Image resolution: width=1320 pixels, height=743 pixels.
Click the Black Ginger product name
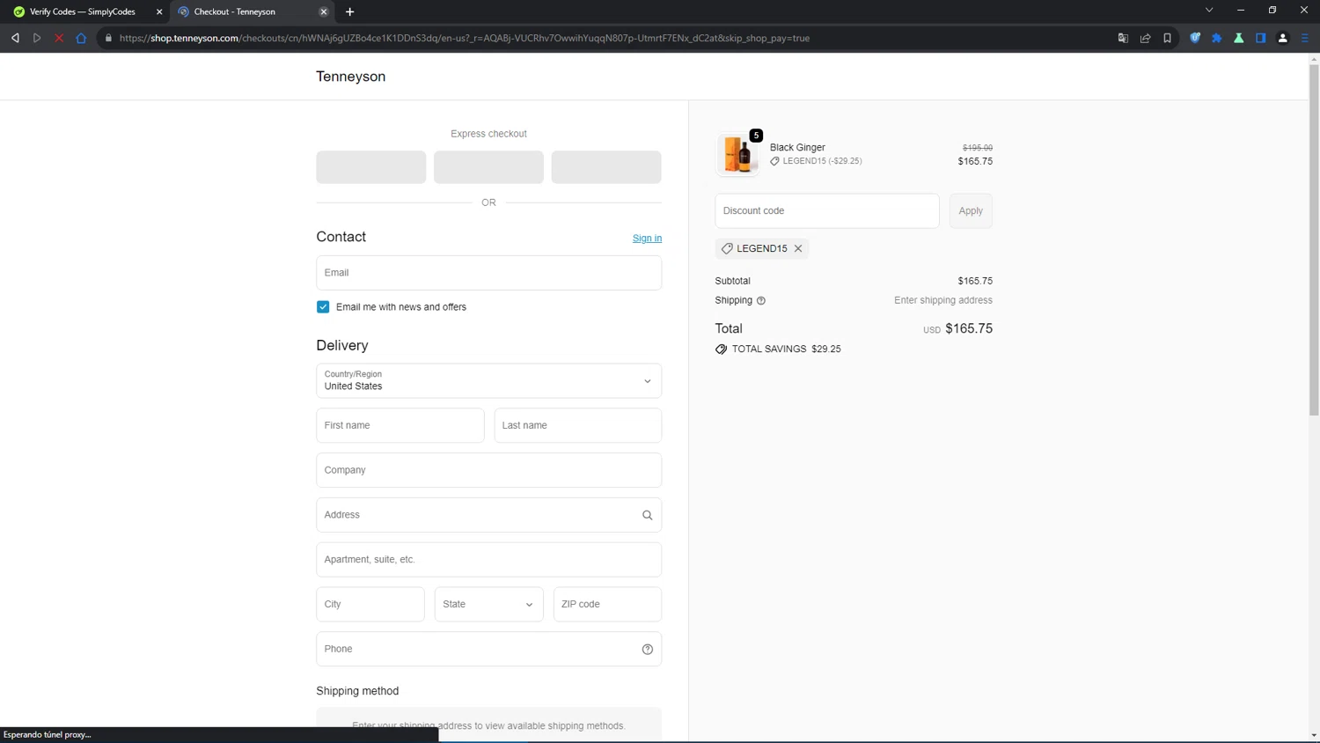pos(797,147)
